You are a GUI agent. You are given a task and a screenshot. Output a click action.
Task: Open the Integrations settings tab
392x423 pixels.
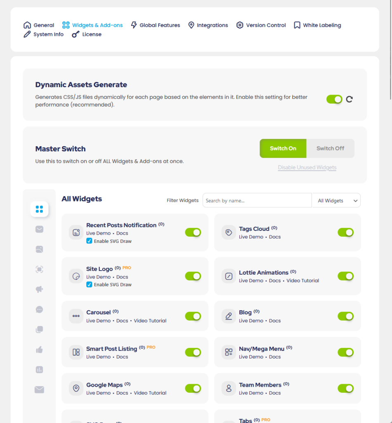pos(212,25)
